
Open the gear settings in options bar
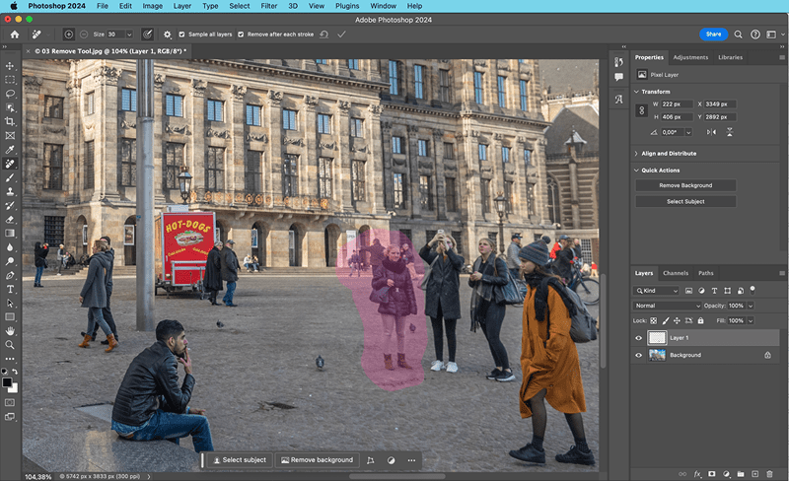click(x=167, y=34)
